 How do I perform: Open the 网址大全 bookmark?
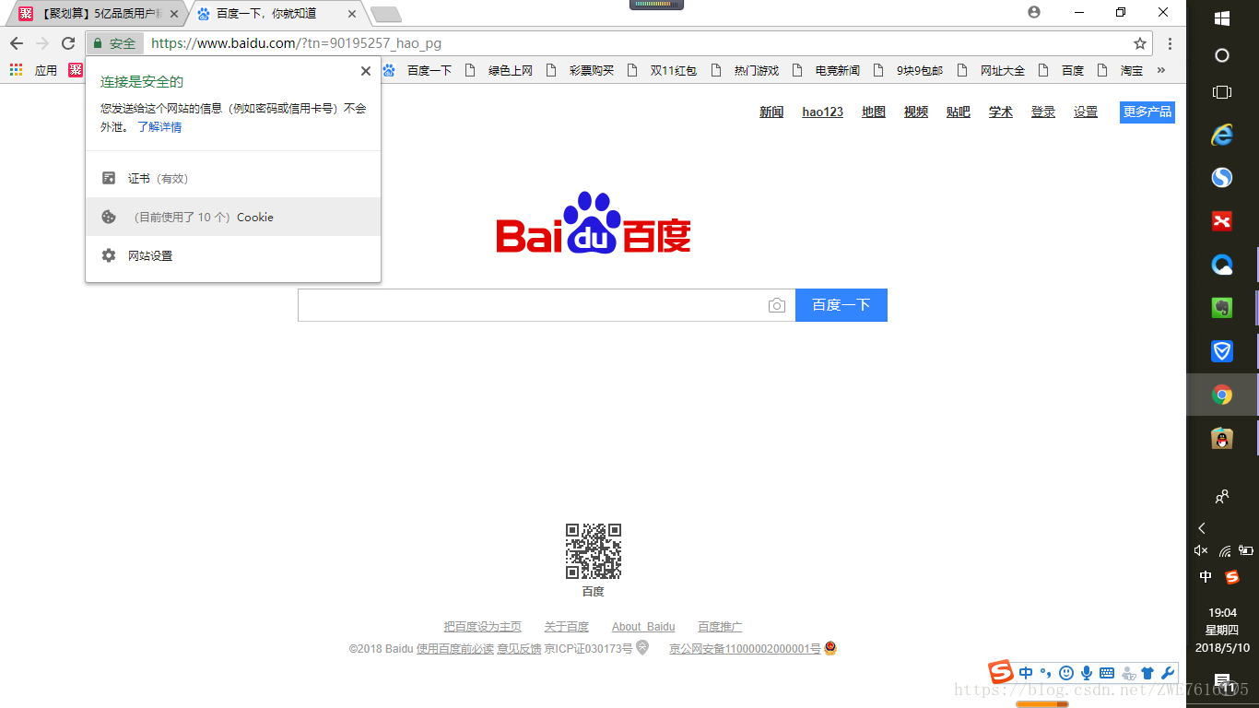tap(990, 70)
